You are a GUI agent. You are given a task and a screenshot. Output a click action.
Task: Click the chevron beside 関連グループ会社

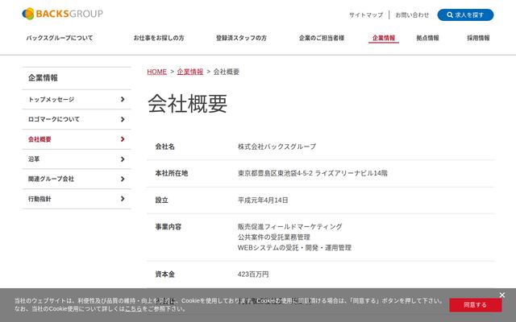click(123, 179)
